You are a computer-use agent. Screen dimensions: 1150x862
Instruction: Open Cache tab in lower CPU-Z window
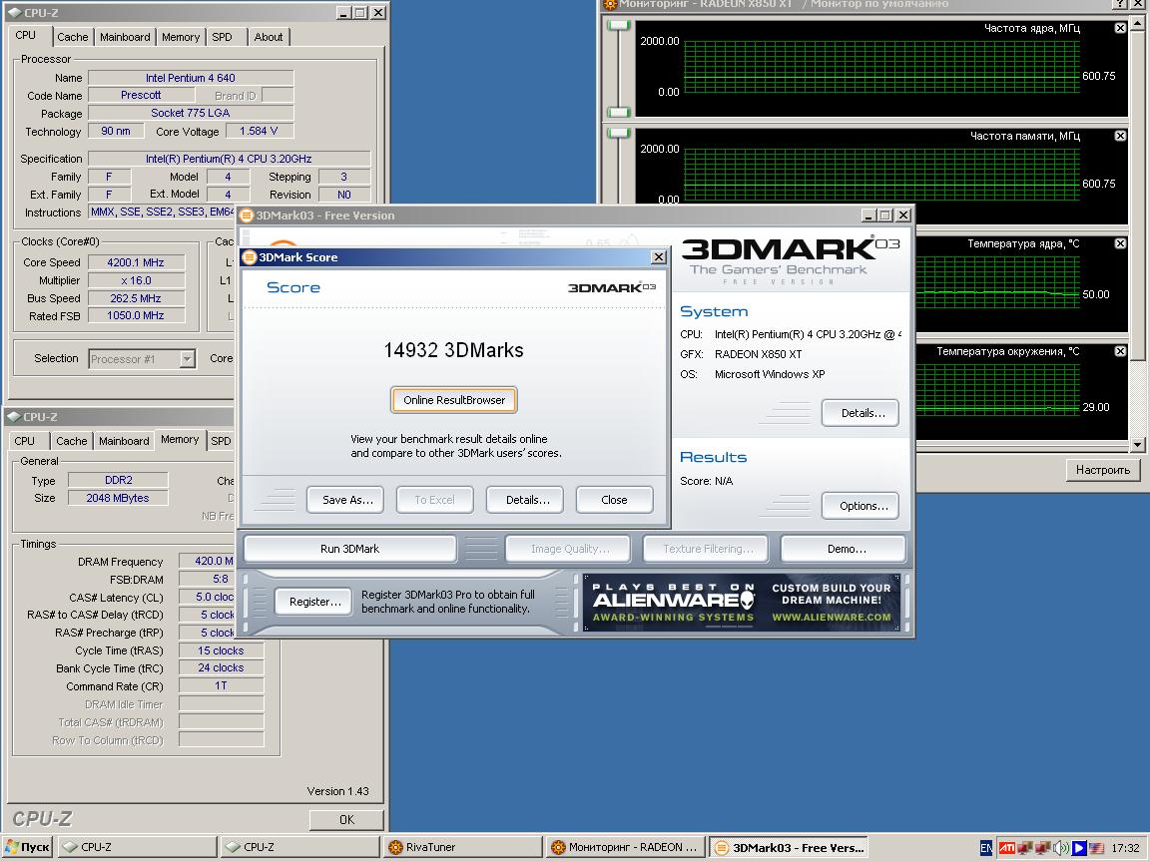pos(71,441)
